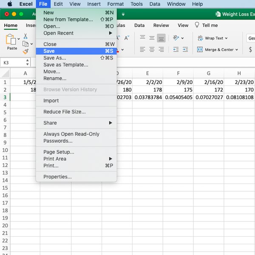Click cell containing 0.07027027
Viewport: 255px width, 255px height.
[209, 97]
